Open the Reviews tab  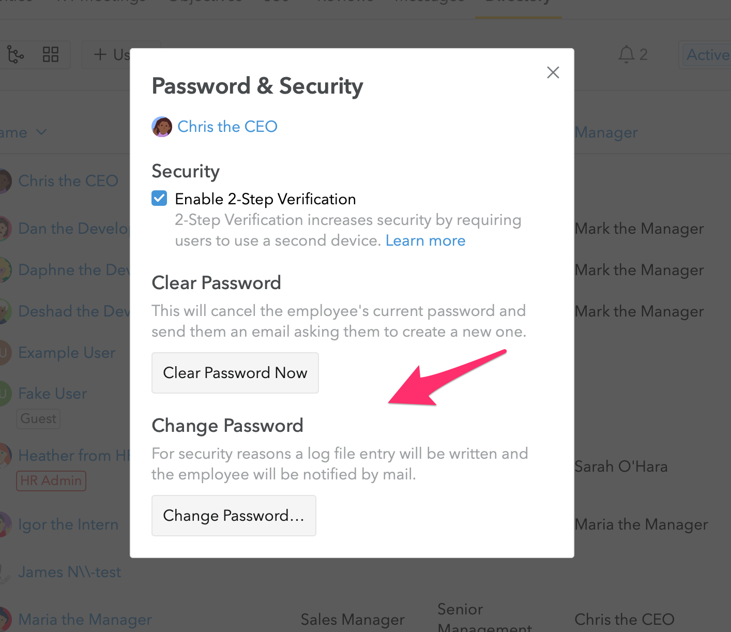point(345,2)
